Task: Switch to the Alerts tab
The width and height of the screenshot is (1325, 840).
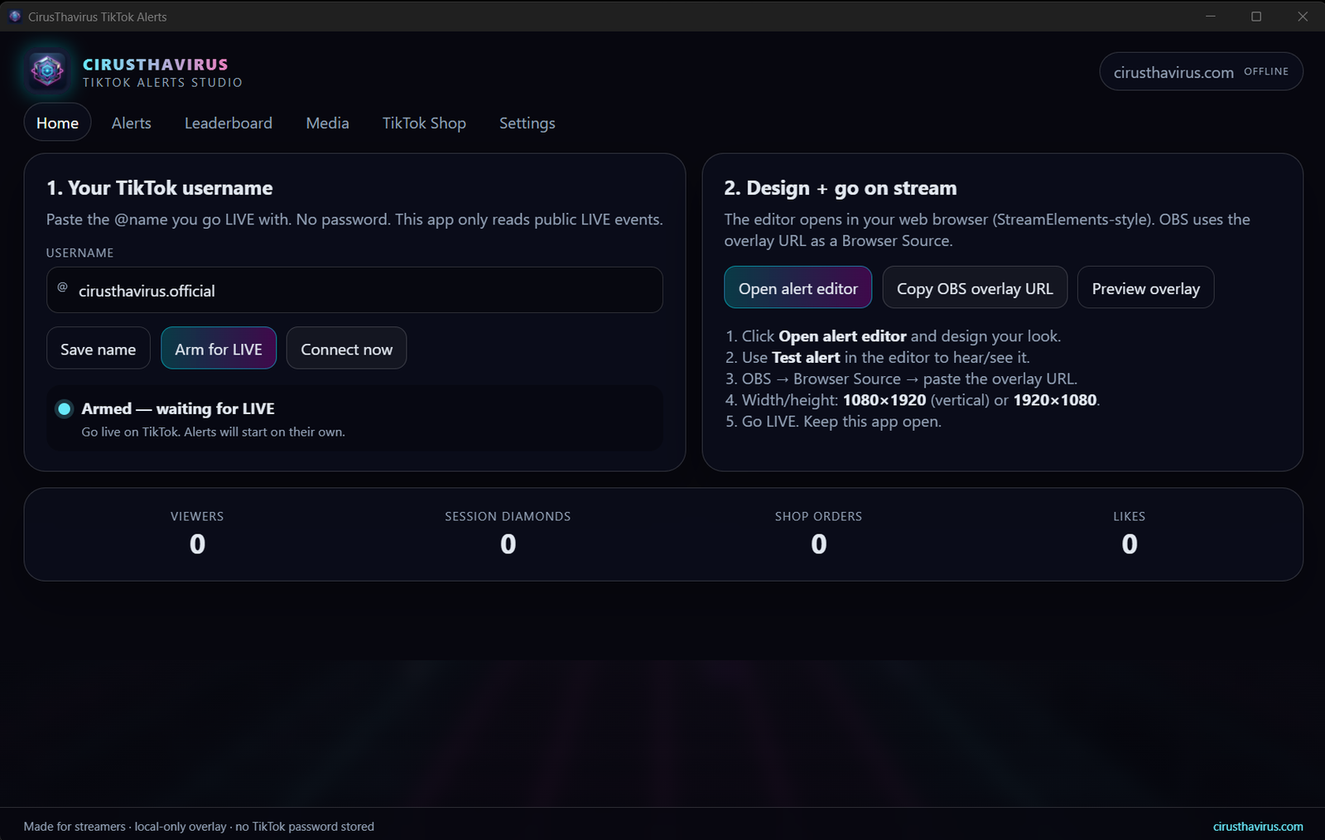Action: [x=132, y=123]
